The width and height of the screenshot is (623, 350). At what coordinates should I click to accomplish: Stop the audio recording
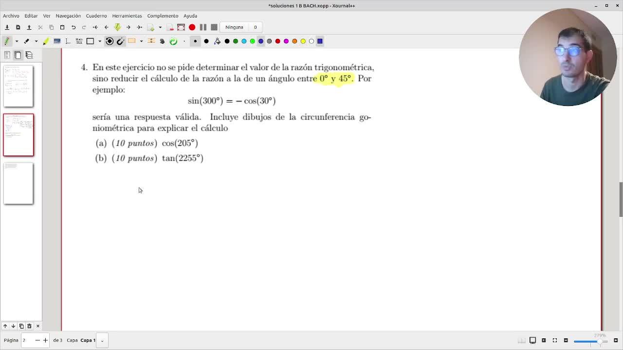coord(214,27)
